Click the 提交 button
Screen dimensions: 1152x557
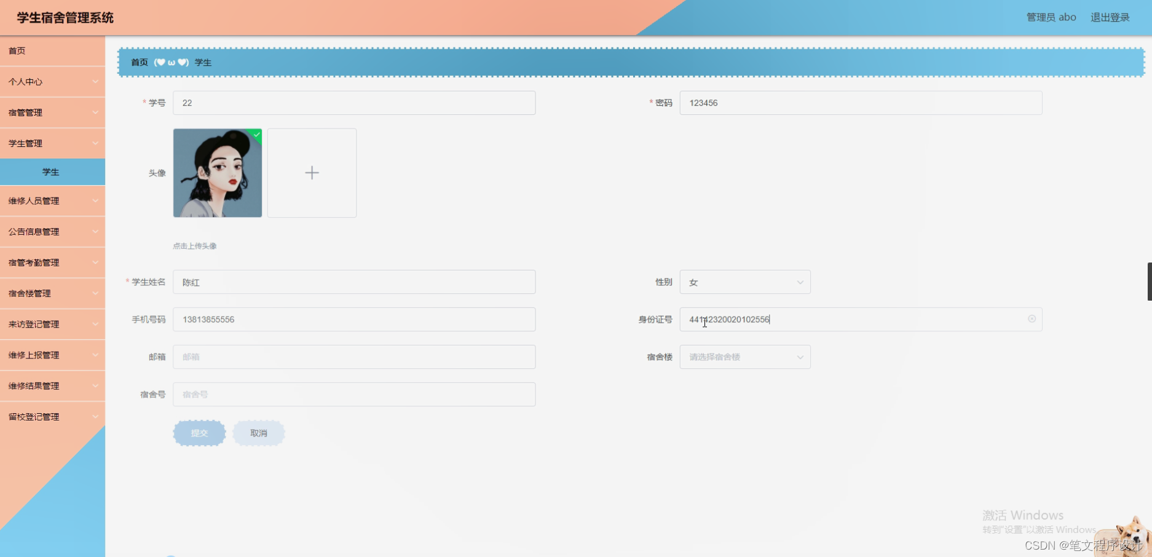click(199, 433)
